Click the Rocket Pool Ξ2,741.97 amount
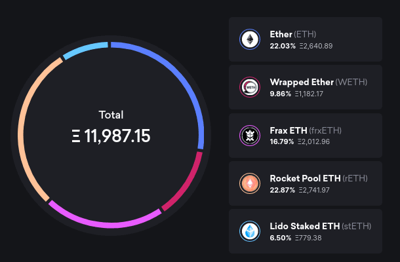The image size is (400, 262). pyautogui.click(x=315, y=189)
